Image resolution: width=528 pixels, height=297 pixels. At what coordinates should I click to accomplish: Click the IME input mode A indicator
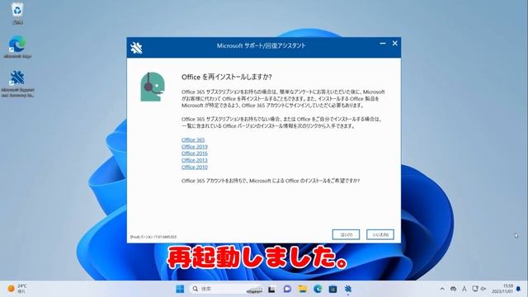(x=464, y=289)
